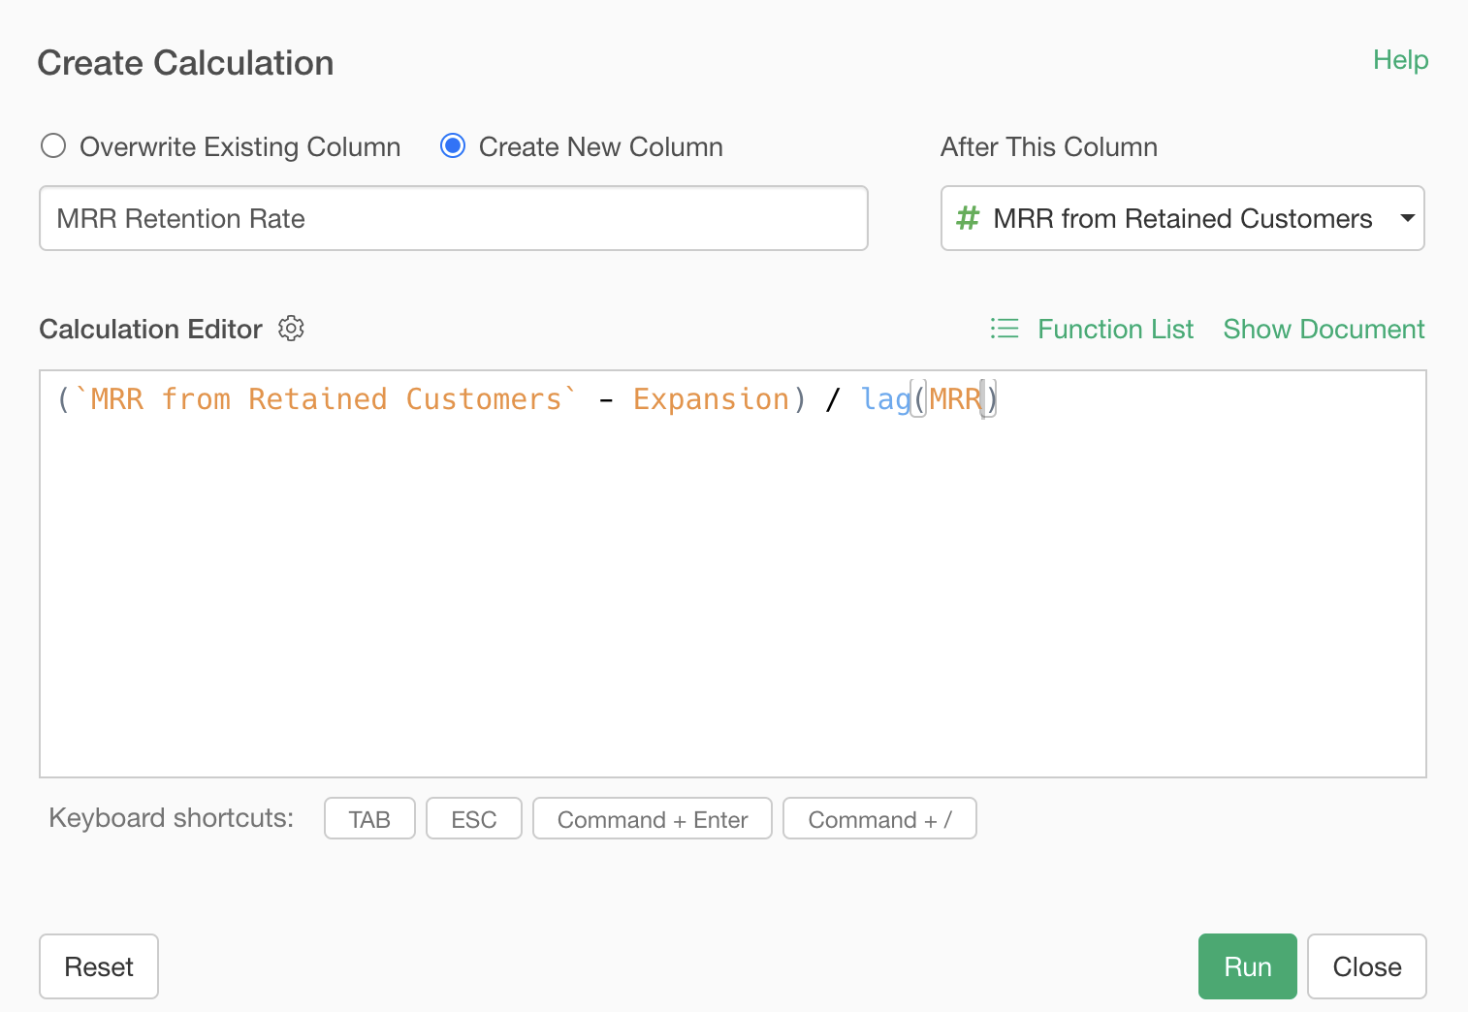Click the Expansion term in the formula
1468x1012 pixels.
coord(711,399)
